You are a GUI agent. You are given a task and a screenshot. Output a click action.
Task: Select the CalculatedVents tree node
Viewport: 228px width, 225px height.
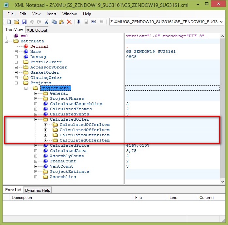70,114
